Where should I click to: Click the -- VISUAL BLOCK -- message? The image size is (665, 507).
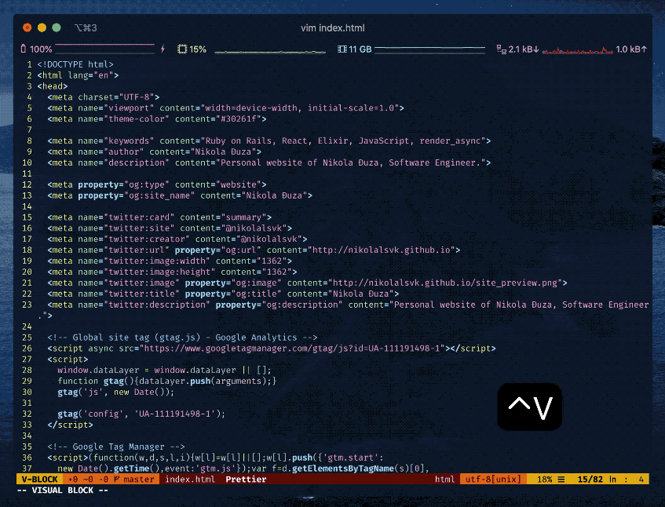[x=62, y=490]
